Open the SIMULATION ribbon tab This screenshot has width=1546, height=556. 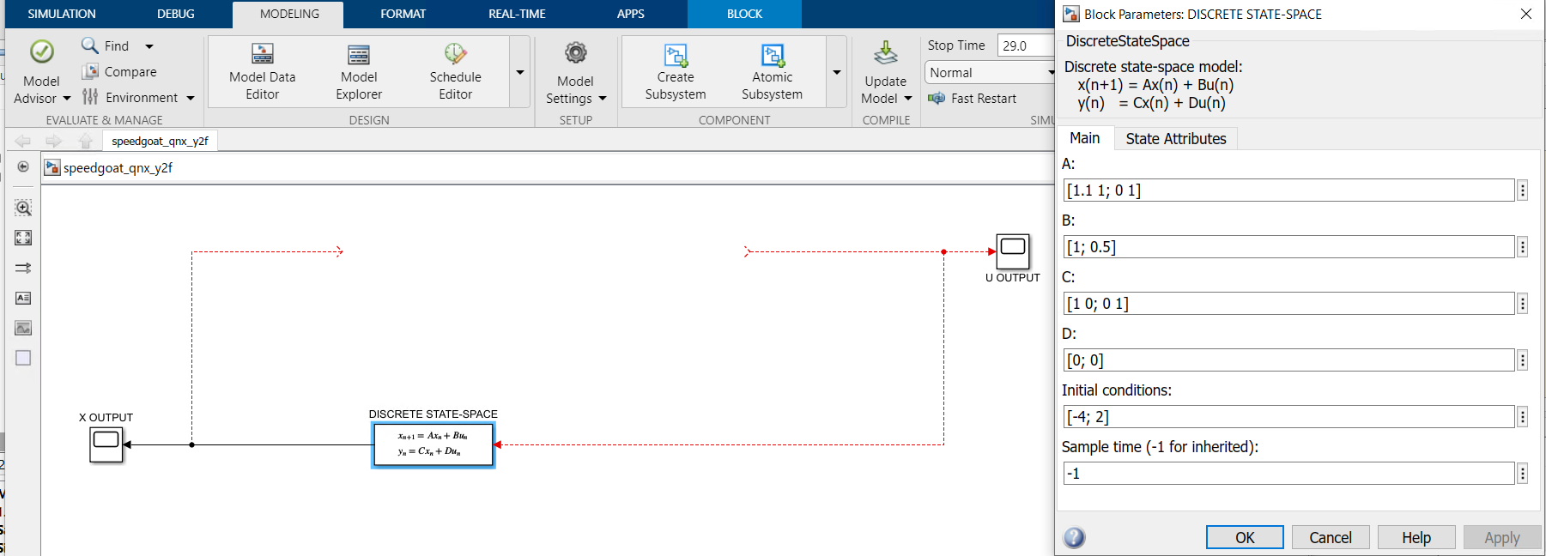click(x=62, y=14)
